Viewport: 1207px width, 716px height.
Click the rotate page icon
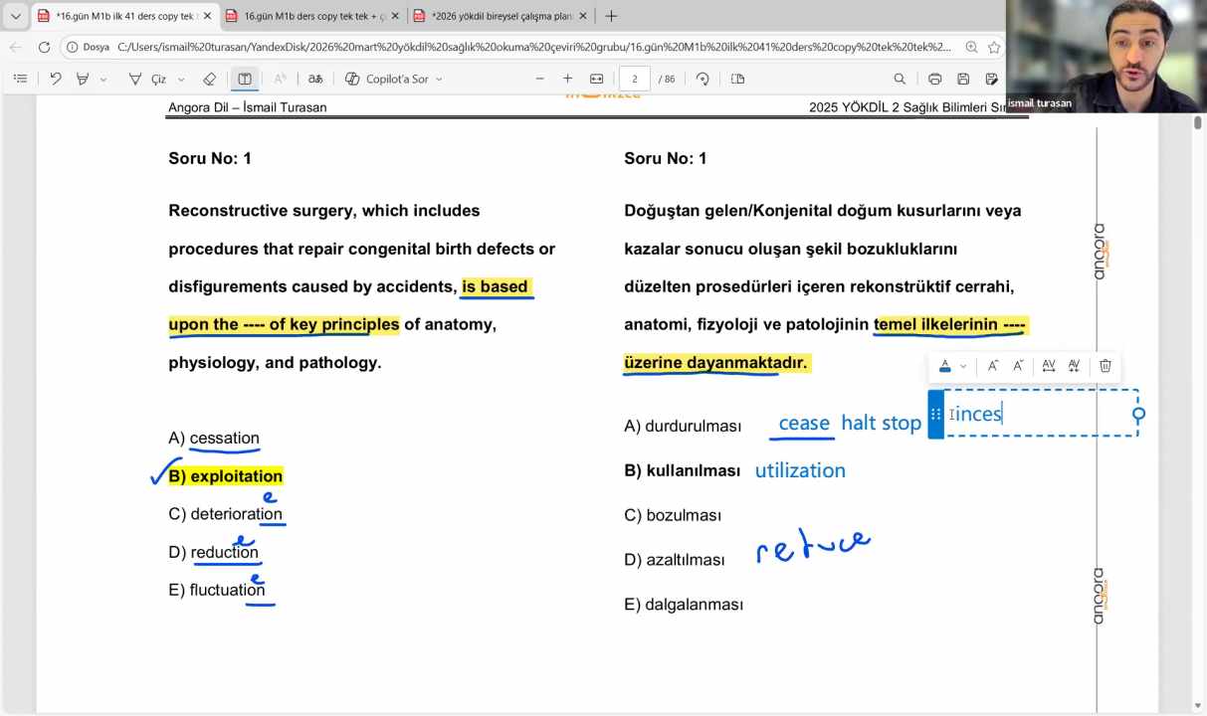703,79
